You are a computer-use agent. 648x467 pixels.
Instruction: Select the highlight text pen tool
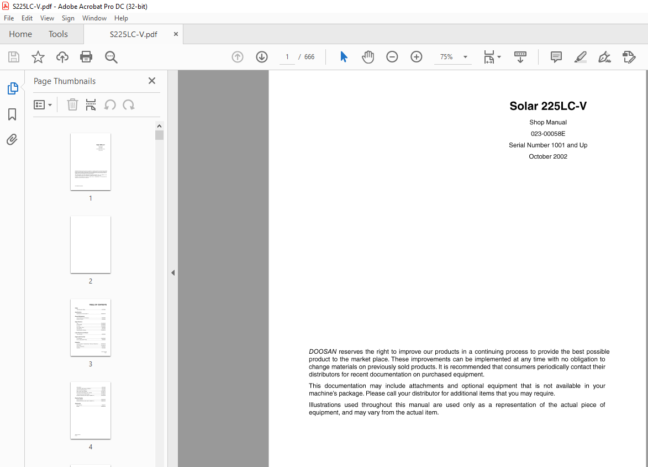point(581,57)
